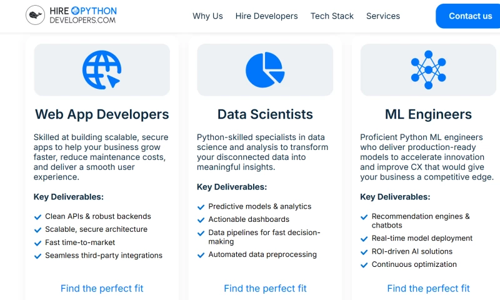Click the pie chart Data Scientists icon
Viewport: 500px width, 300px height.
click(x=265, y=69)
